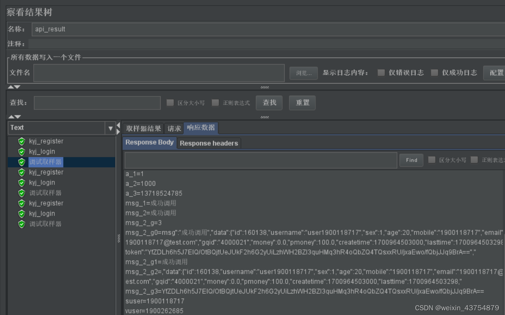
Task: Click green shield icon of third kyj_register
Action: pos(22,203)
